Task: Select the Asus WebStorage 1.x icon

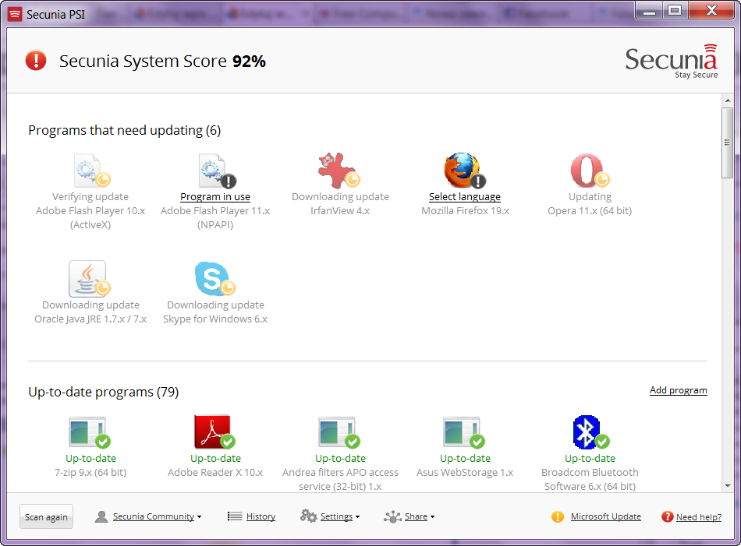Action: pyautogui.click(x=464, y=432)
